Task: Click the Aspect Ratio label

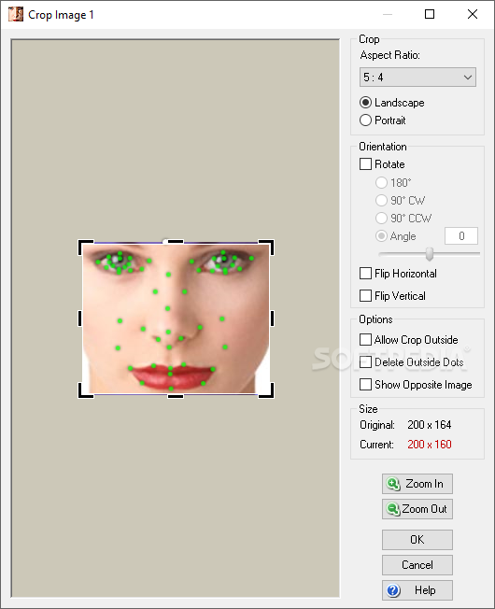Action: pos(389,55)
